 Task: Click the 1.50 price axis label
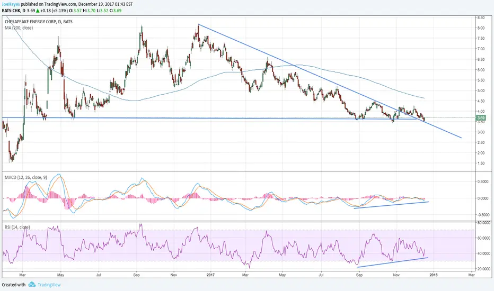[481, 163]
